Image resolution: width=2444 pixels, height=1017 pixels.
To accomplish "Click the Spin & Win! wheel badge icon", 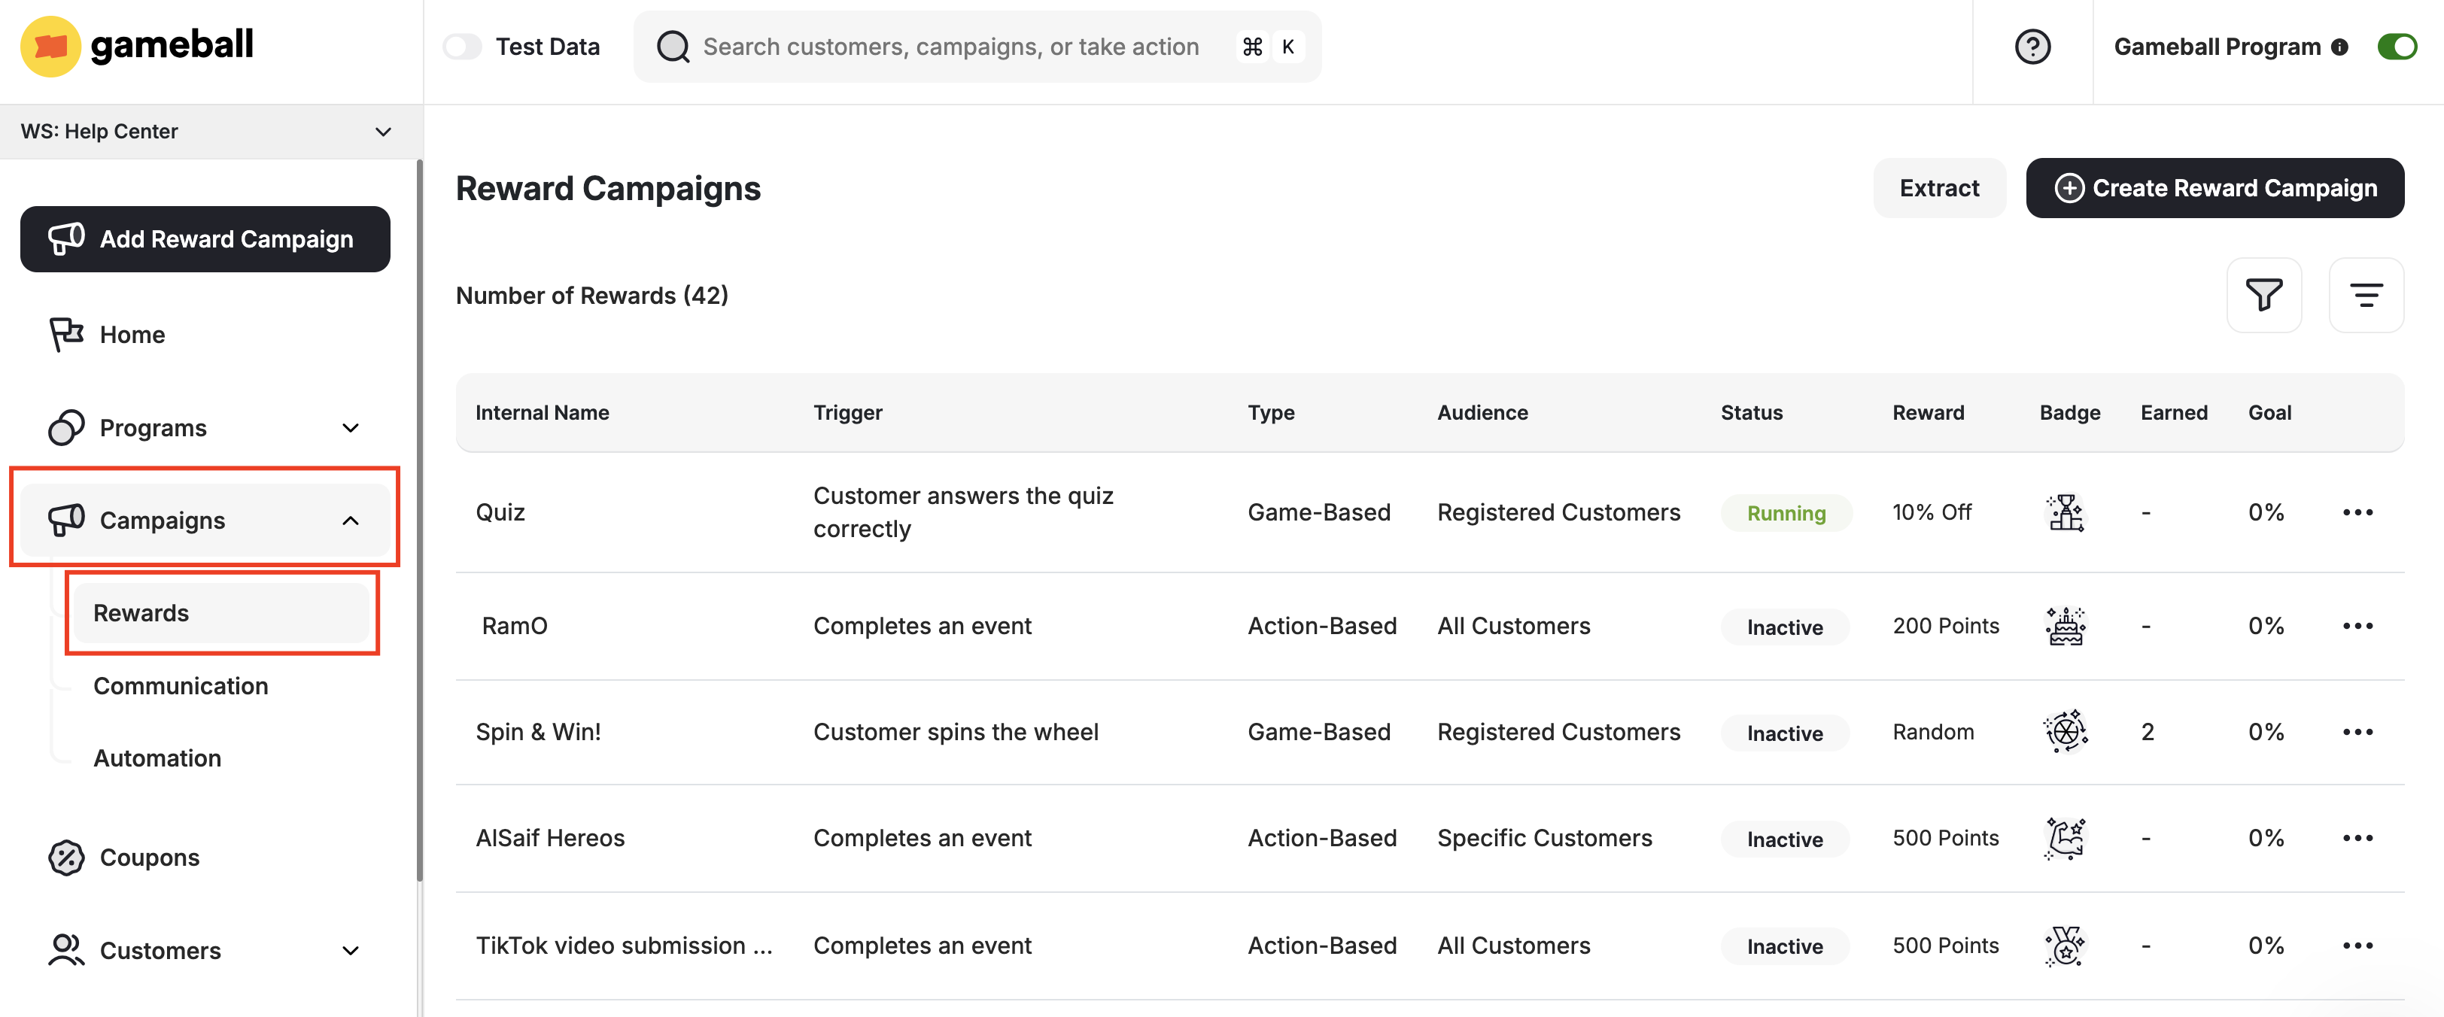I will [2066, 730].
